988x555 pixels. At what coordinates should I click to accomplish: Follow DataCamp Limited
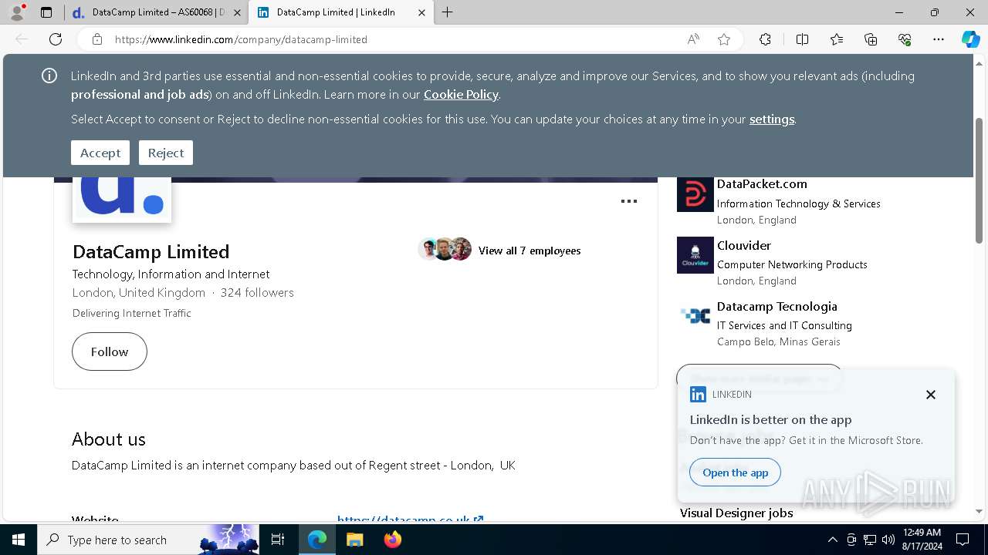click(110, 351)
